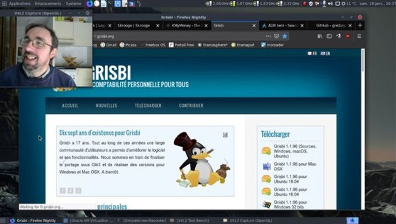The height and width of the screenshot is (224, 396).
Task: Click the red extension icon in toolbar
Action: (348, 36)
